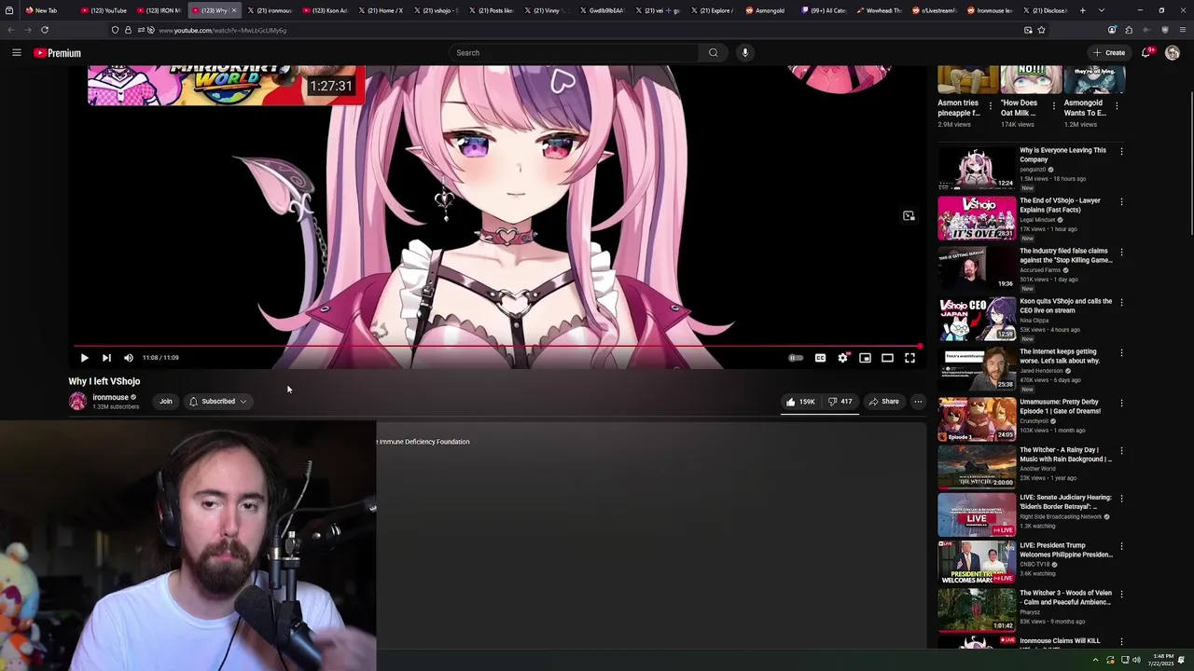Screen dimensions: 1194x671
Task: Start voice search with microphone
Action: 744,53
